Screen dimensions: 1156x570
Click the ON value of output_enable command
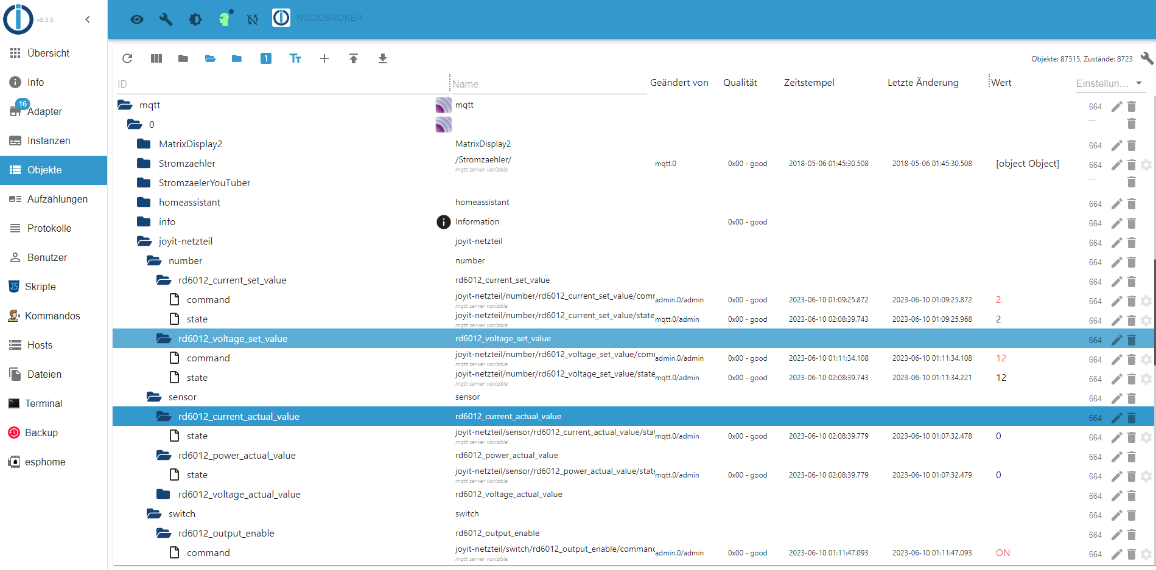(1003, 553)
